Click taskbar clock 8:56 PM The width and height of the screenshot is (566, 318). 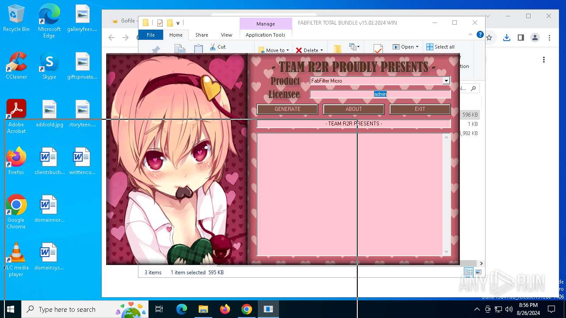pos(528,309)
